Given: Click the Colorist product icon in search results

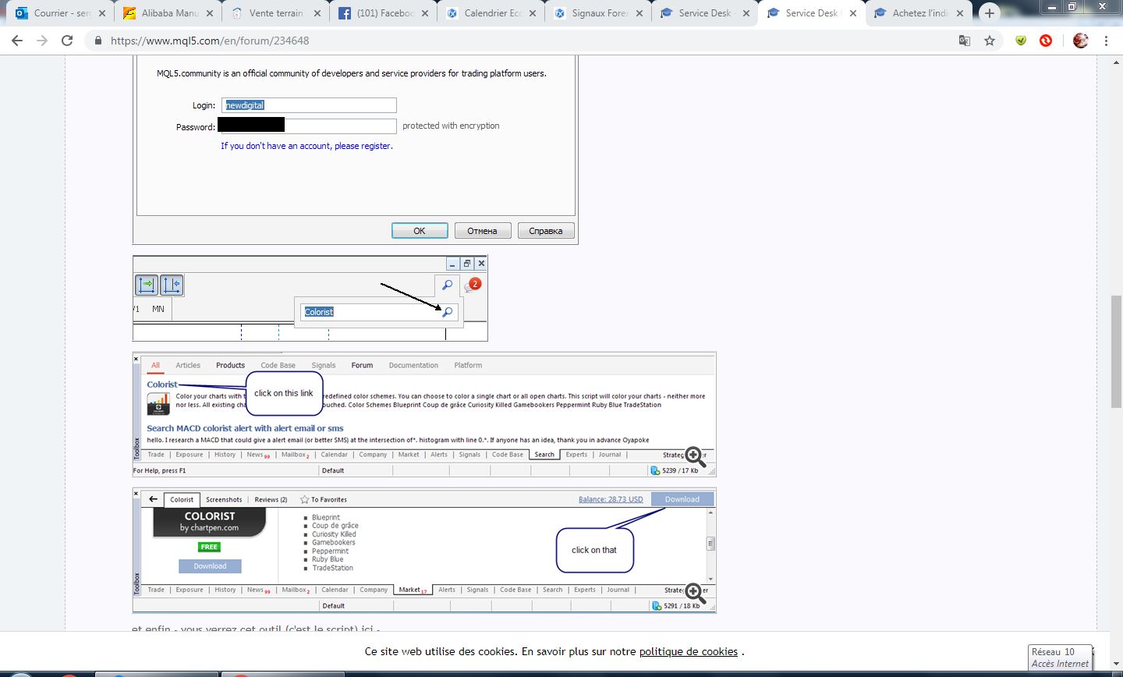Looking at the screenshot, I should tap(158, 403).
